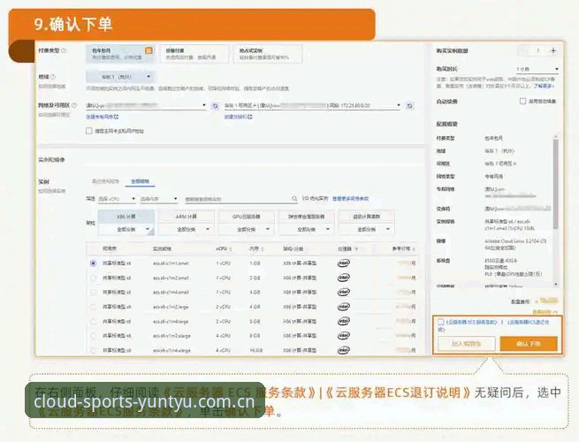Click the 加入购物车 add to cart button
This screenshot has height=442, width=579.
(467, 344)
